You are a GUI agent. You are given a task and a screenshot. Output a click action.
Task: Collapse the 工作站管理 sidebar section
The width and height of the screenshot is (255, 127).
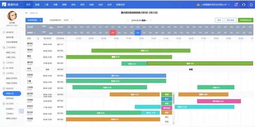[x=17, y=47]
